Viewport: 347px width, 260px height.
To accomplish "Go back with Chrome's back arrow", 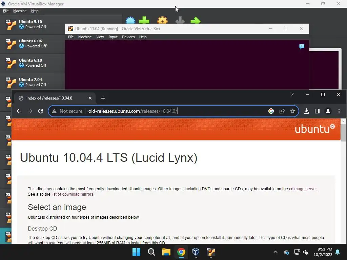I will click(x=19, y=111).
